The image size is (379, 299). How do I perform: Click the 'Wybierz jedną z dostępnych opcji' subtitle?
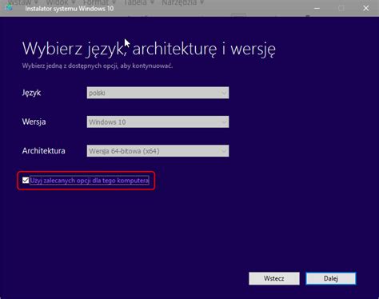pyautogui.click(x=98, y=66)
